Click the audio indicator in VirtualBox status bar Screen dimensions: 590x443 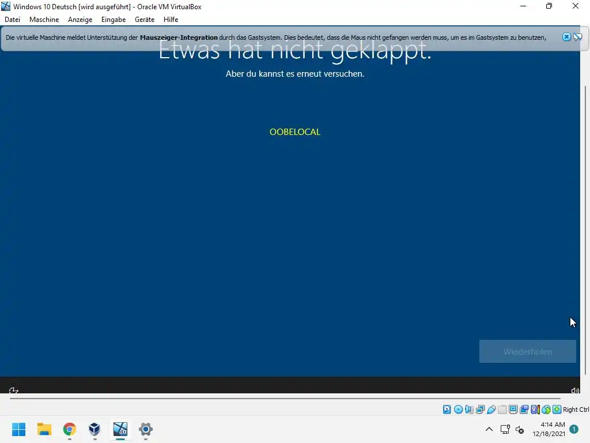coord(469,410)
